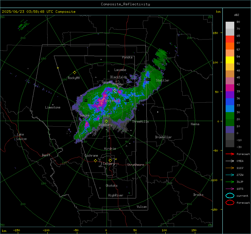251x234 pixels.
Task: Click the ThreeHills city label
Action: (140, 122)
